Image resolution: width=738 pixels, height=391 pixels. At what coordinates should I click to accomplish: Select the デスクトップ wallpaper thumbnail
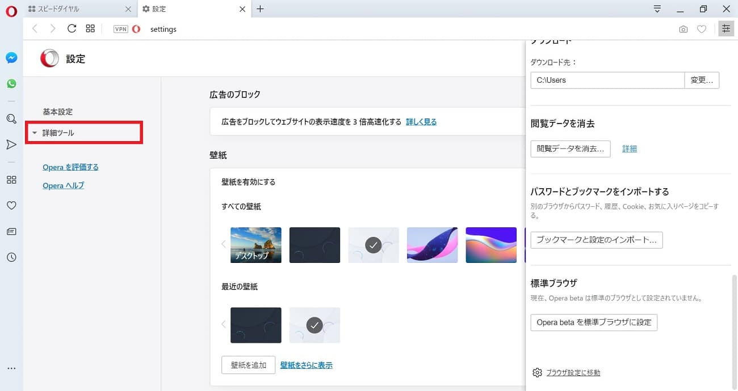(x=255, y=245)
